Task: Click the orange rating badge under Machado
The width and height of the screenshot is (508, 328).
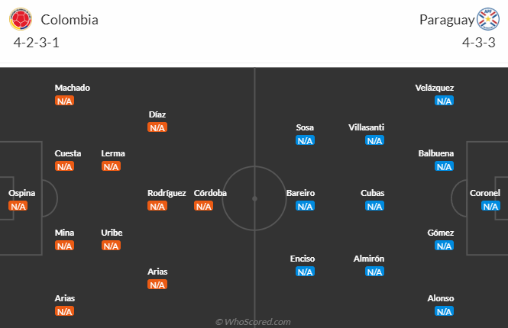Action: pos(64,101)
